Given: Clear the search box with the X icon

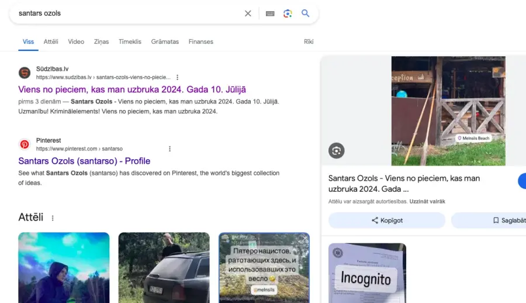Looking at the screenshot, I should pos(248,13).
